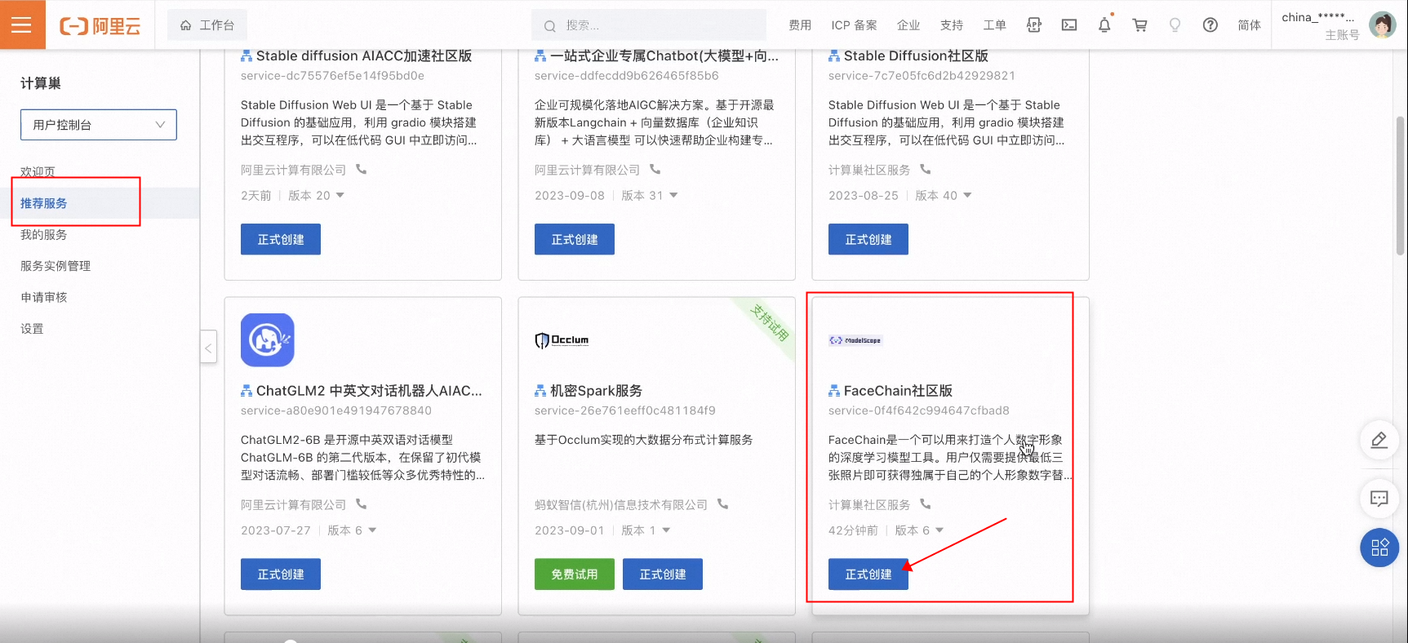Open 我的服务 in the sidebar

44,235
